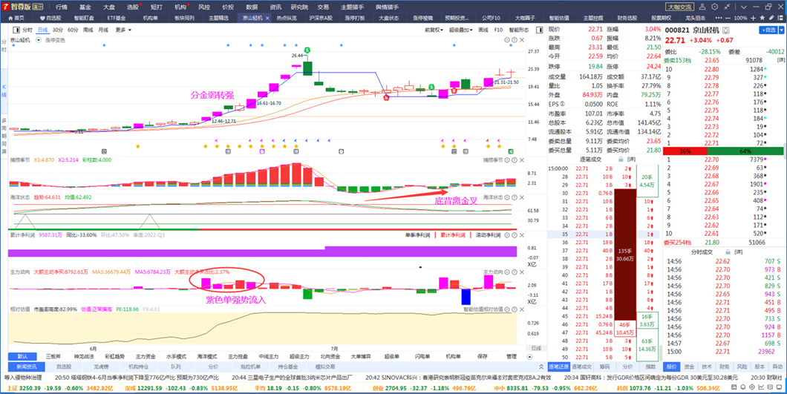Select the 海洋模式 indicator template
787x394 pixels.
(207, 356)
